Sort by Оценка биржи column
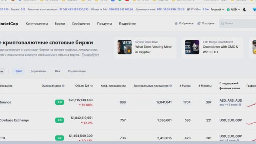The image size is (256, 144). pyautogui.click(x=51, y=86)
